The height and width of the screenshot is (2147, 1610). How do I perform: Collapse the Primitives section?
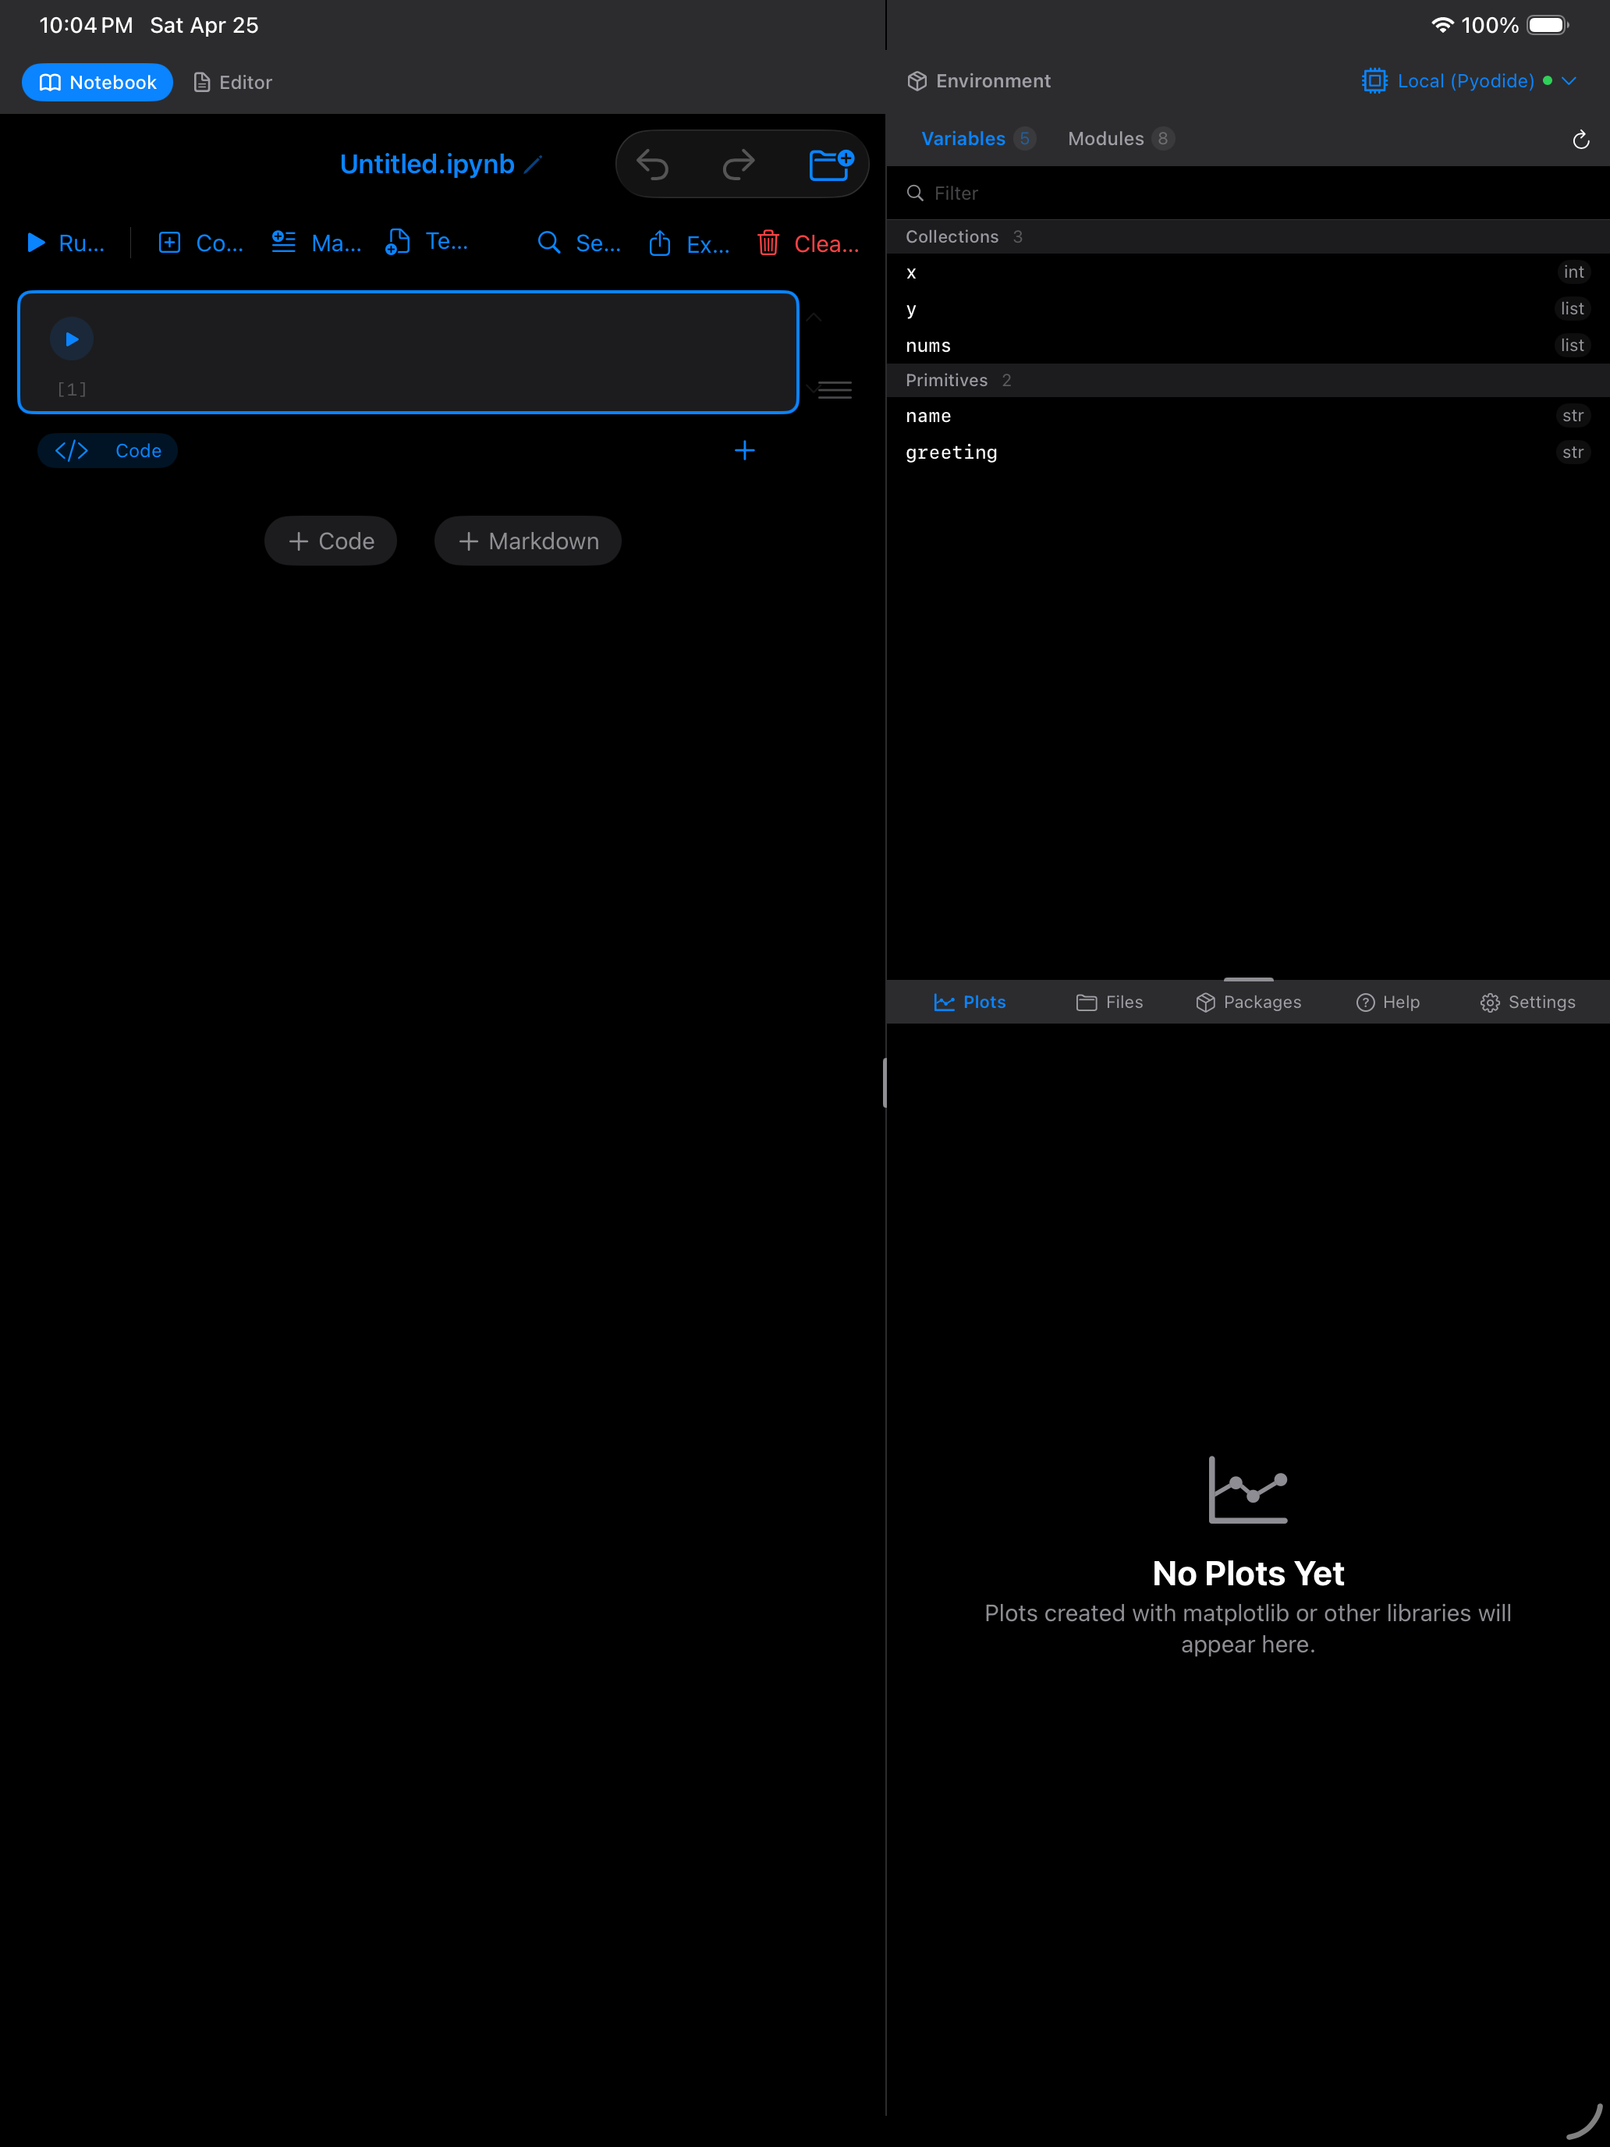pos(1248,381)
